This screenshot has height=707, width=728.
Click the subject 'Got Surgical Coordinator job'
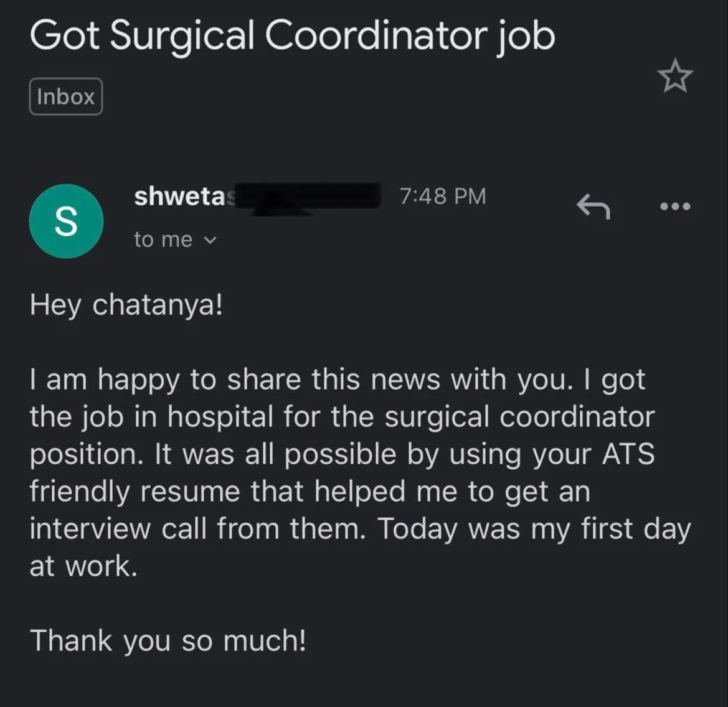pos(292,35)
